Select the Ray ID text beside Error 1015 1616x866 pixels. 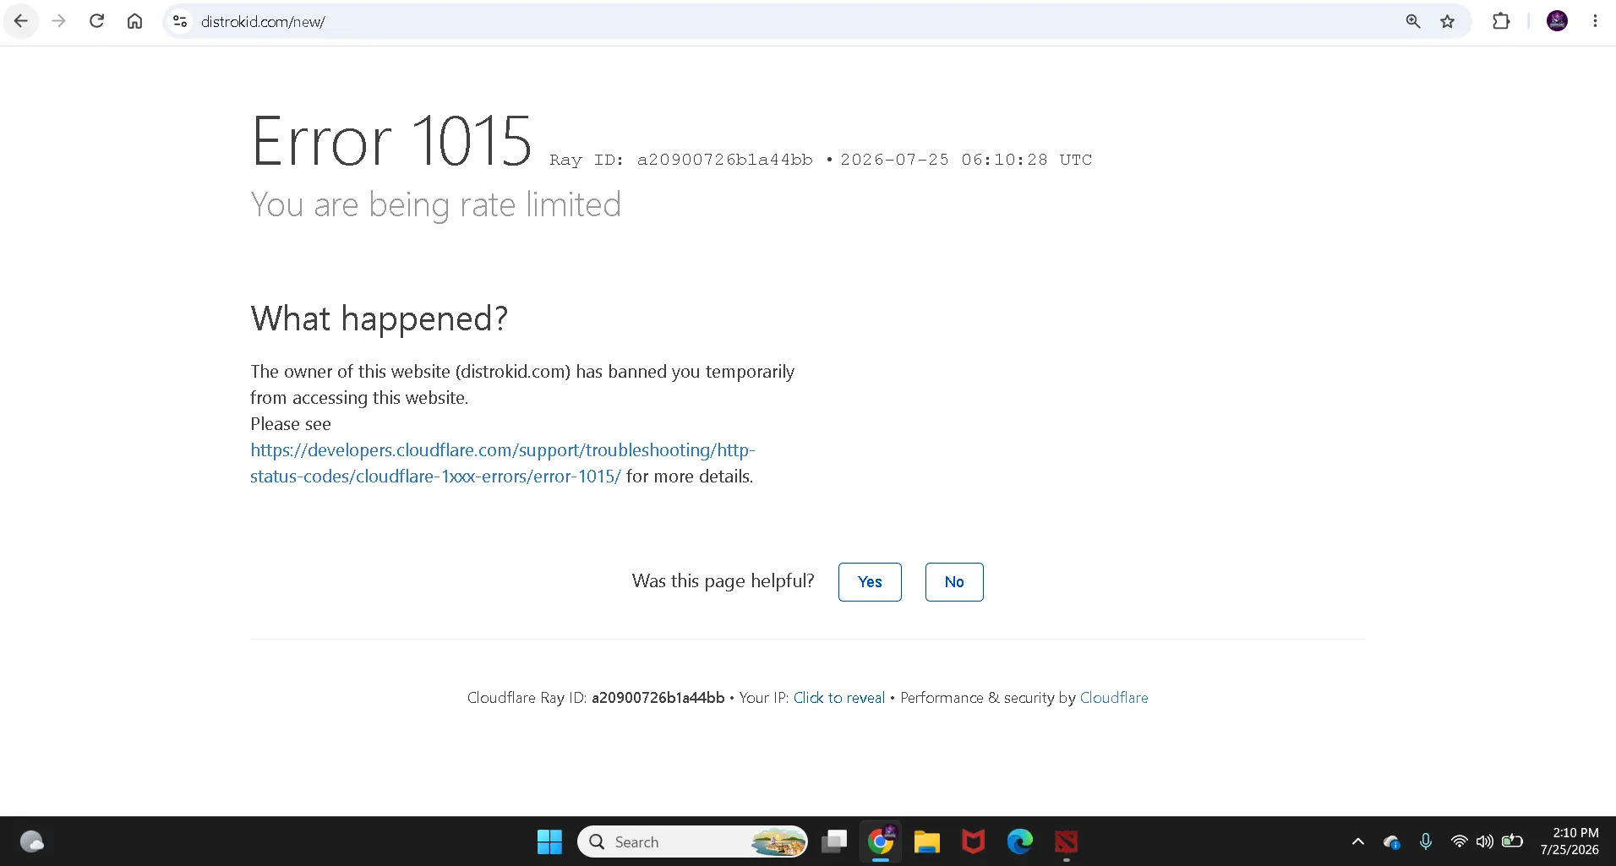[x=681, y=160]
